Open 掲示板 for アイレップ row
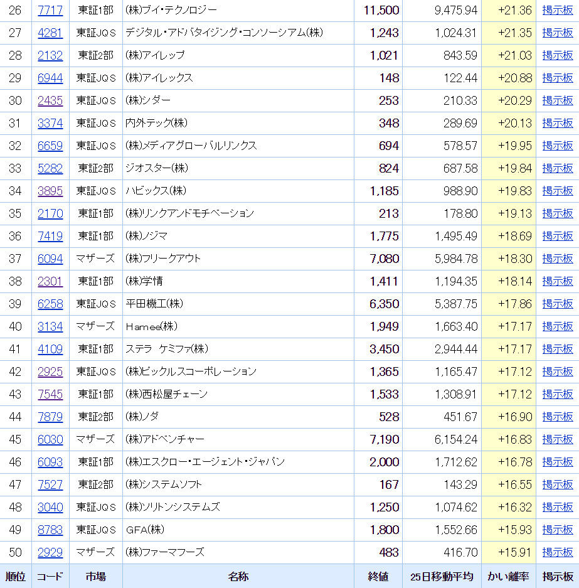This screenshot has height=588, width=579. (558, 55)
